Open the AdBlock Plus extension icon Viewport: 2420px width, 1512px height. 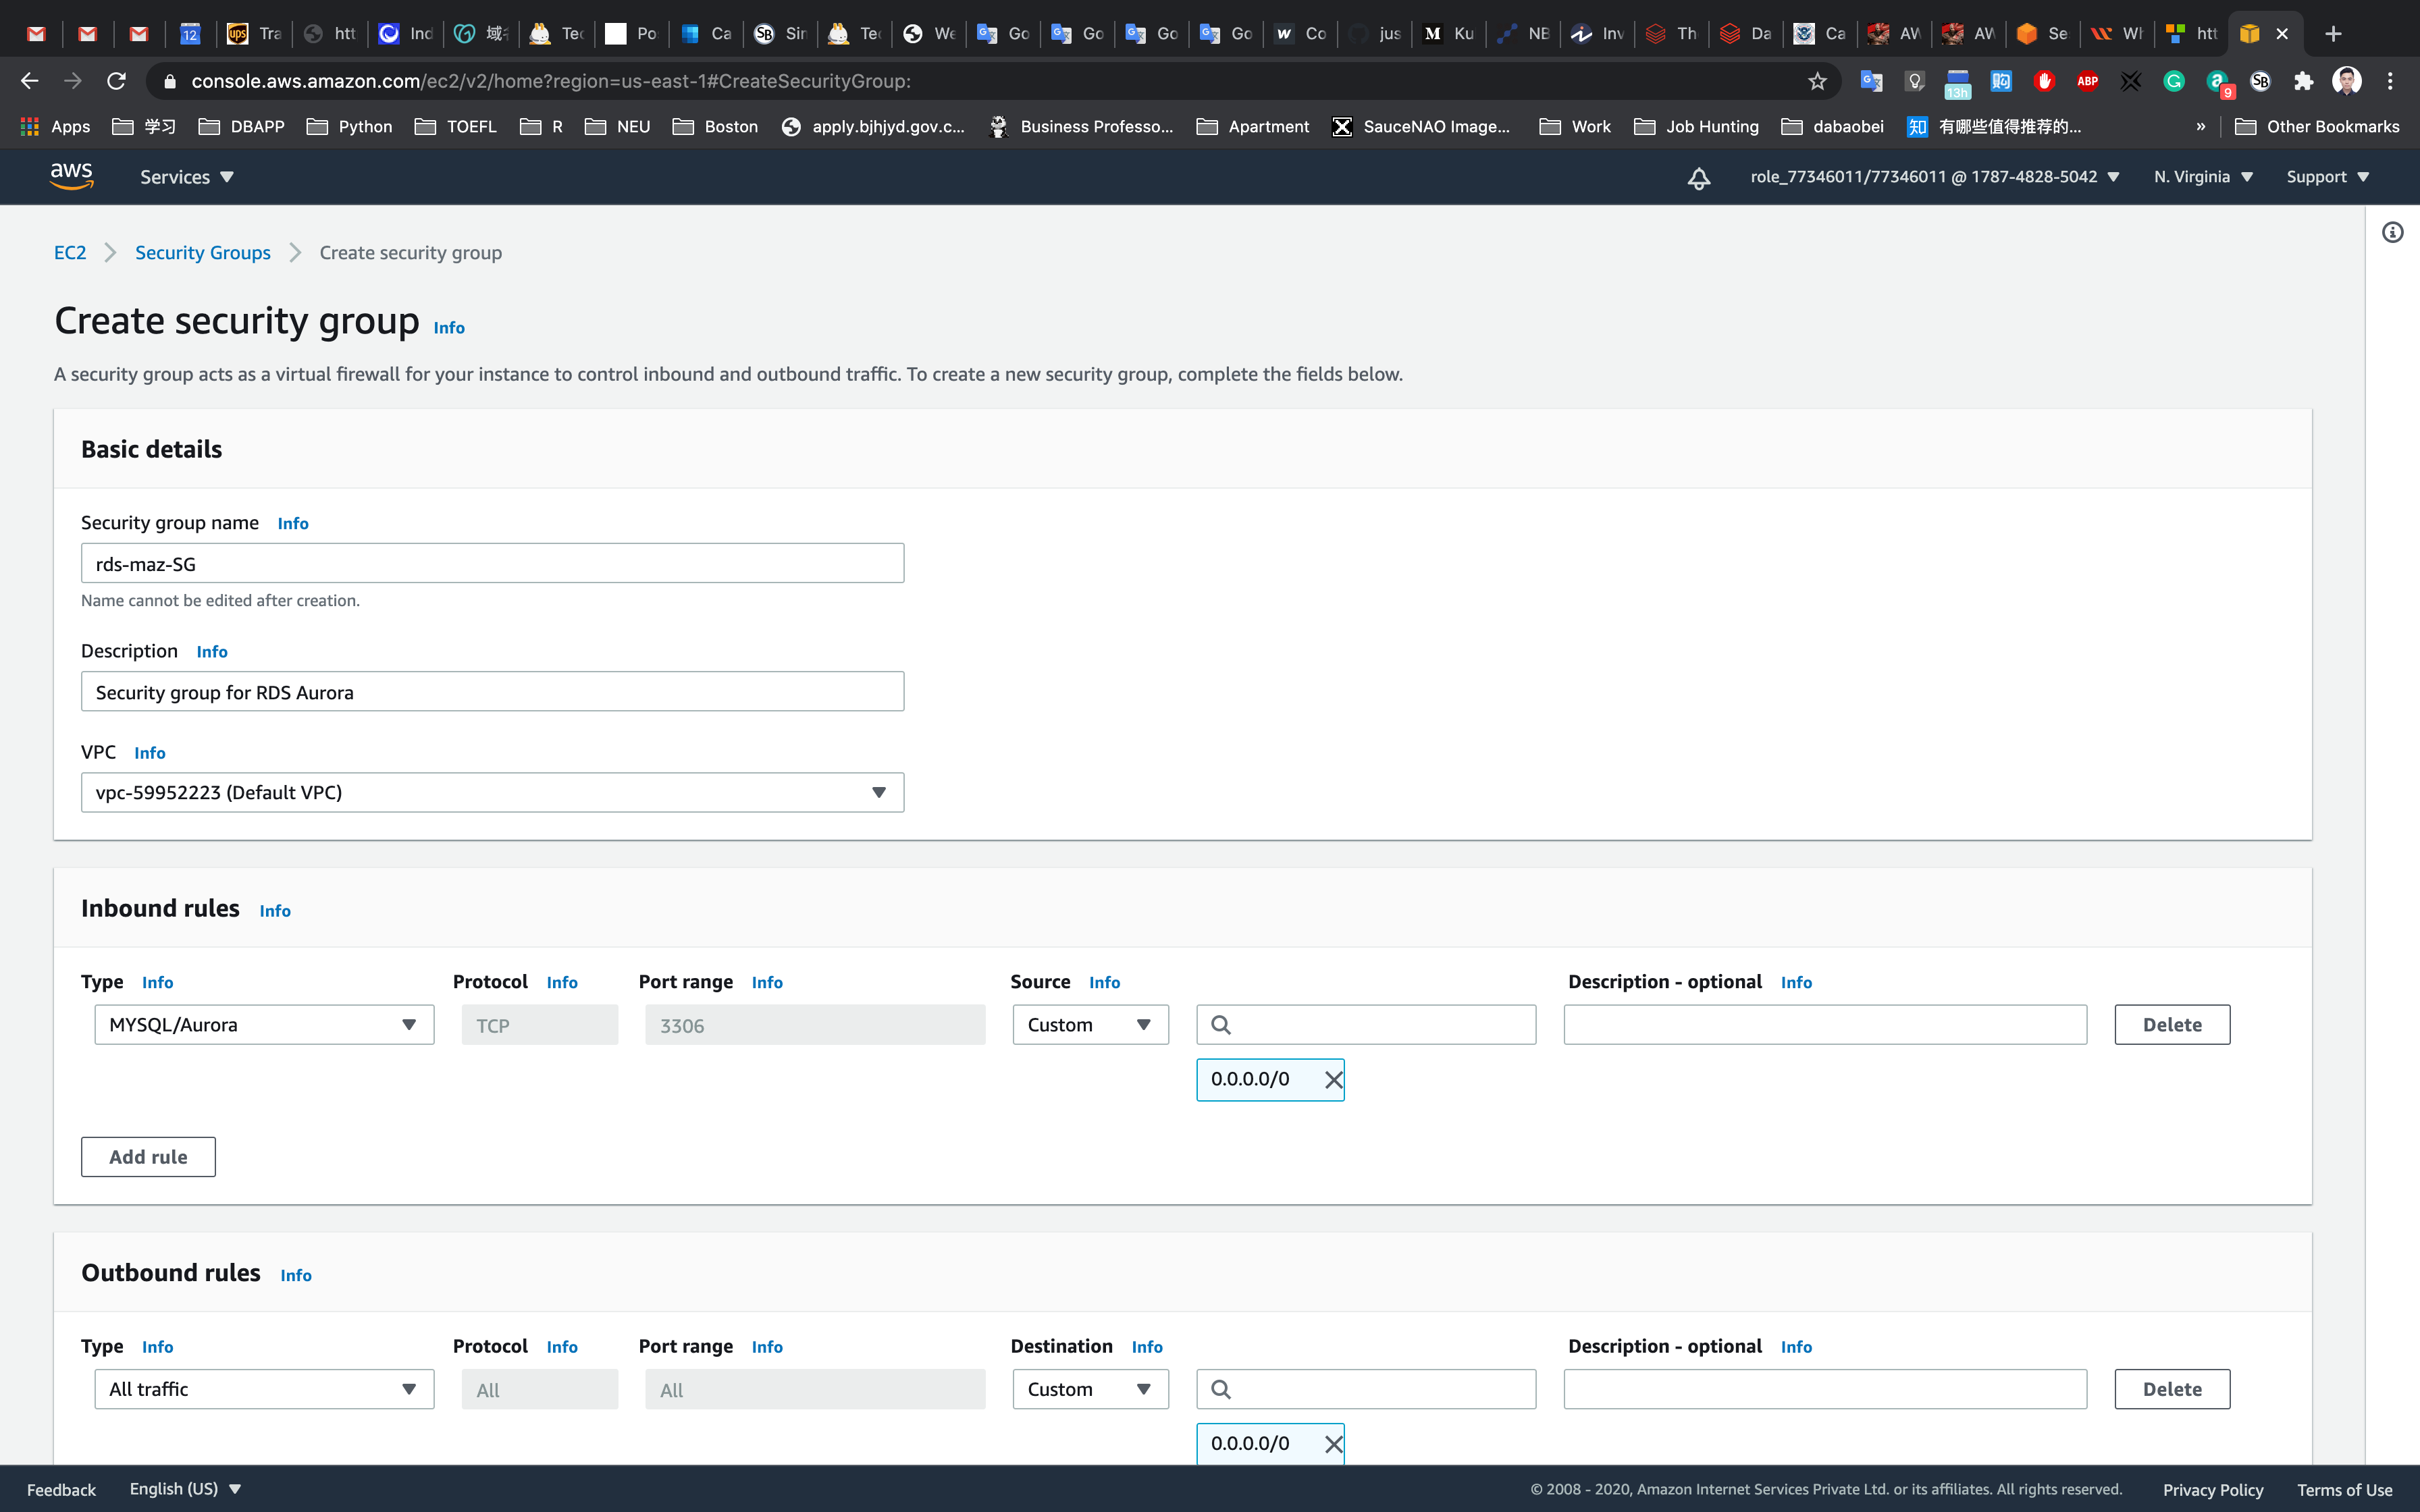point(2087,81)
